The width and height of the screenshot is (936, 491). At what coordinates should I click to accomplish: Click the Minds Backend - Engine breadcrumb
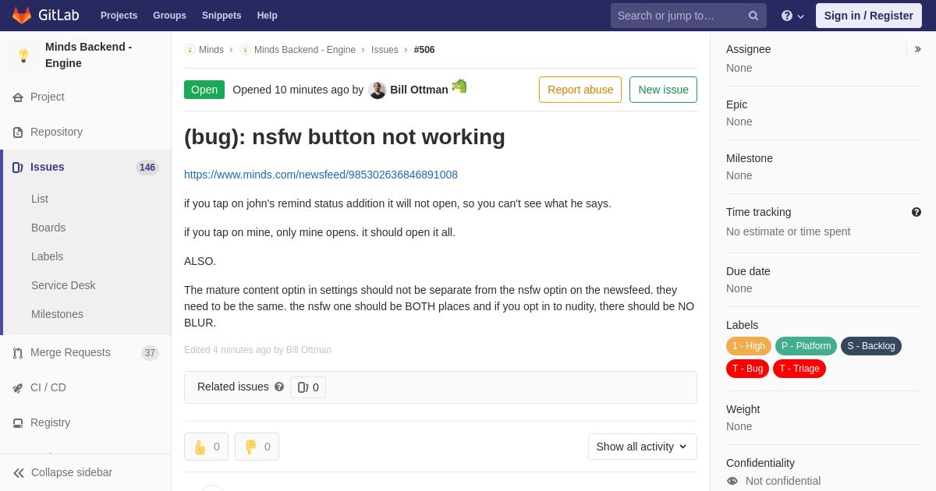pyautogui.click(x=305, y=50)
